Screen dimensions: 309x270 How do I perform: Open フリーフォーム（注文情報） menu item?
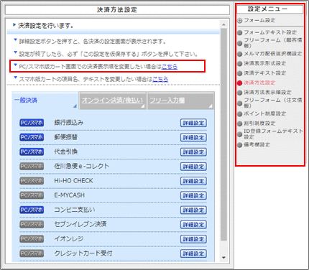(x=269, y=103)
